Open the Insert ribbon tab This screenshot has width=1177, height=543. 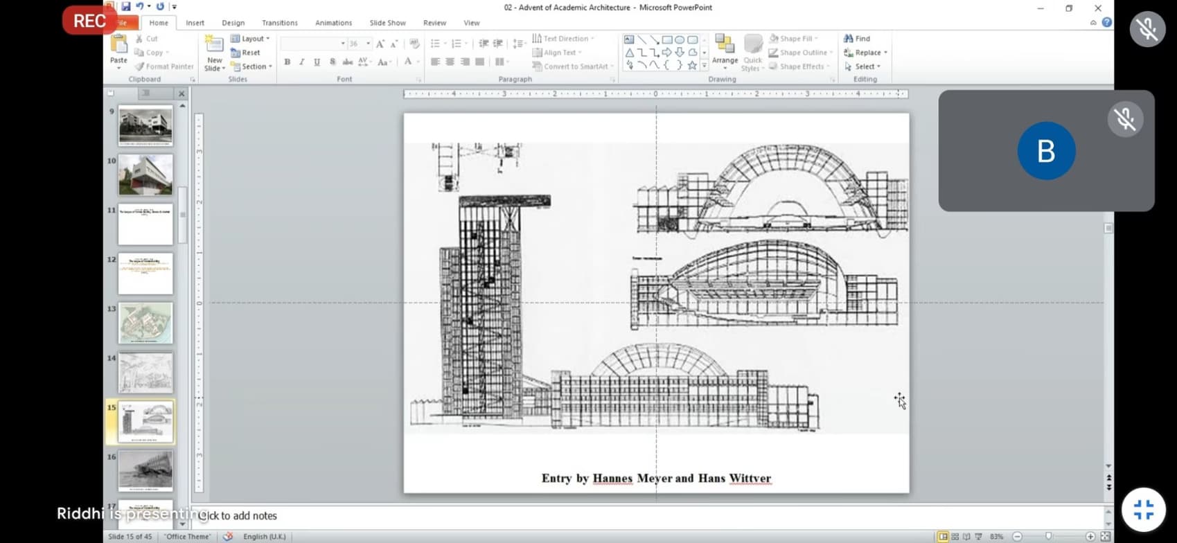point(195,23)
